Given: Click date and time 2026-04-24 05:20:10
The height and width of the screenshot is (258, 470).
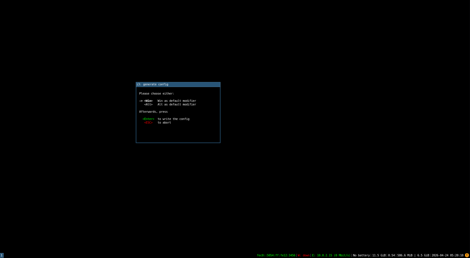Looking at the screenshot, I should (447, 255).
